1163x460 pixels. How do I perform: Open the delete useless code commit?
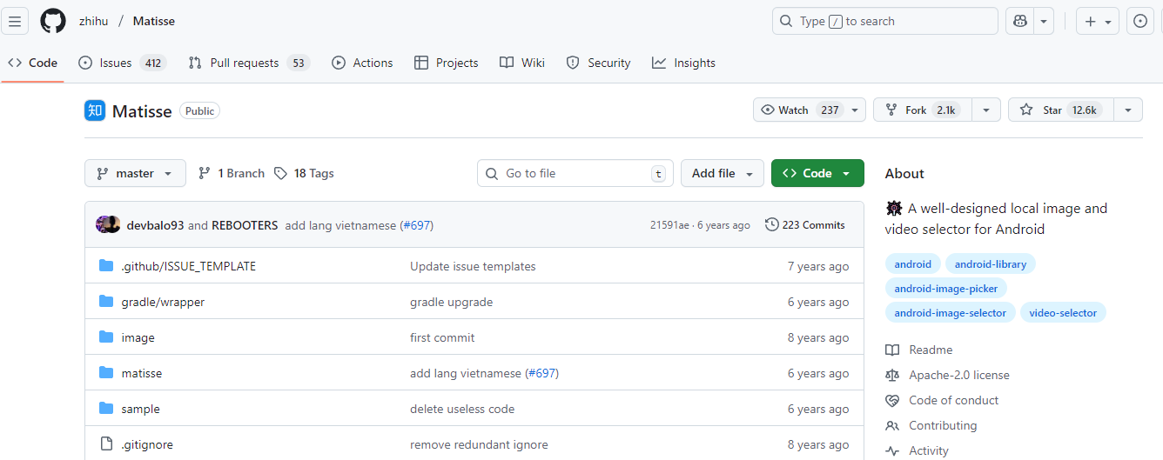(x=462, y=409)
